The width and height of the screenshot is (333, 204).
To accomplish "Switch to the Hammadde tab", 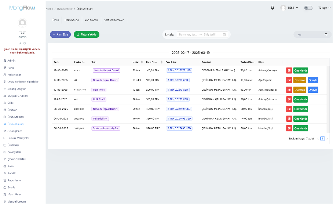I will [72, 20].
